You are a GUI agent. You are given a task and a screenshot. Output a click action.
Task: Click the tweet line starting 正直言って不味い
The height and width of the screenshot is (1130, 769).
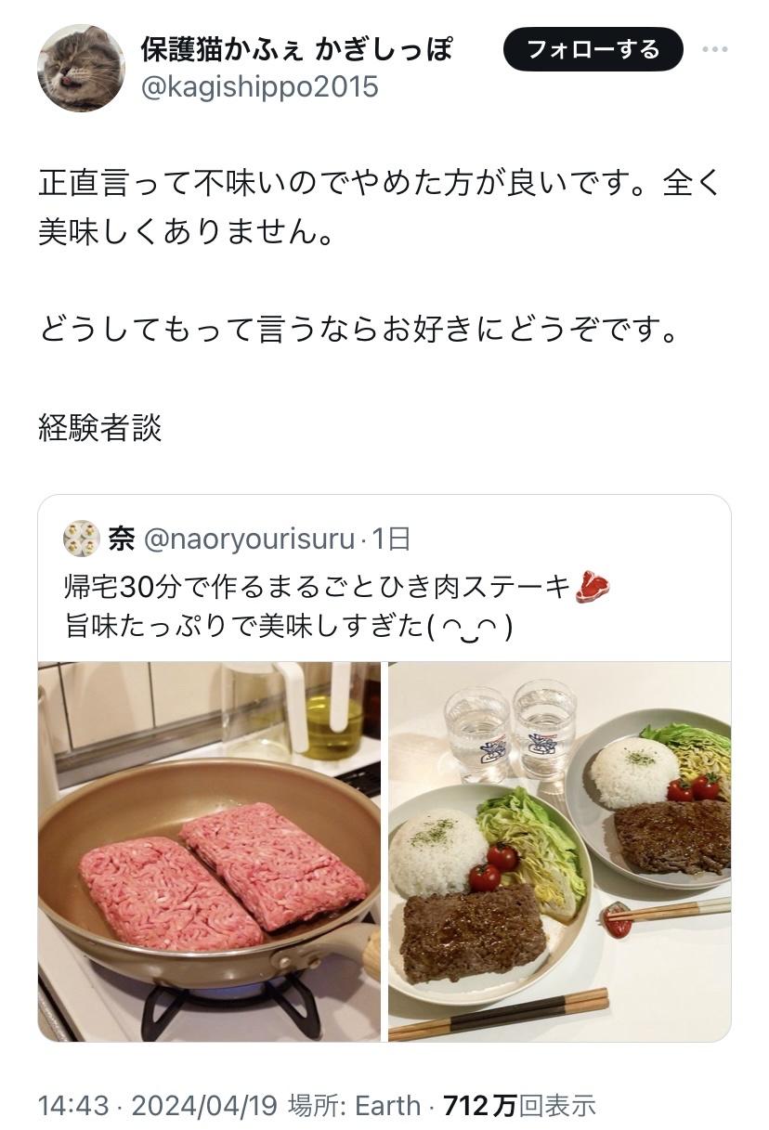(x=379, y=184)
